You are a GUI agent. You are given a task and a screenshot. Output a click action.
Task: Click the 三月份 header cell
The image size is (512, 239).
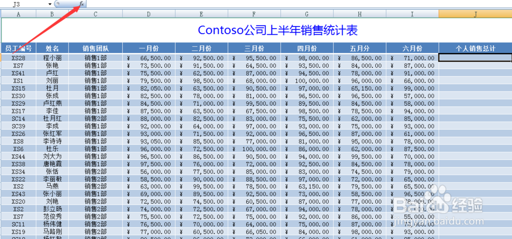pos(254,48)
